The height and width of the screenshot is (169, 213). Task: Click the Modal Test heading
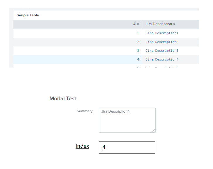tap(63, 99)
